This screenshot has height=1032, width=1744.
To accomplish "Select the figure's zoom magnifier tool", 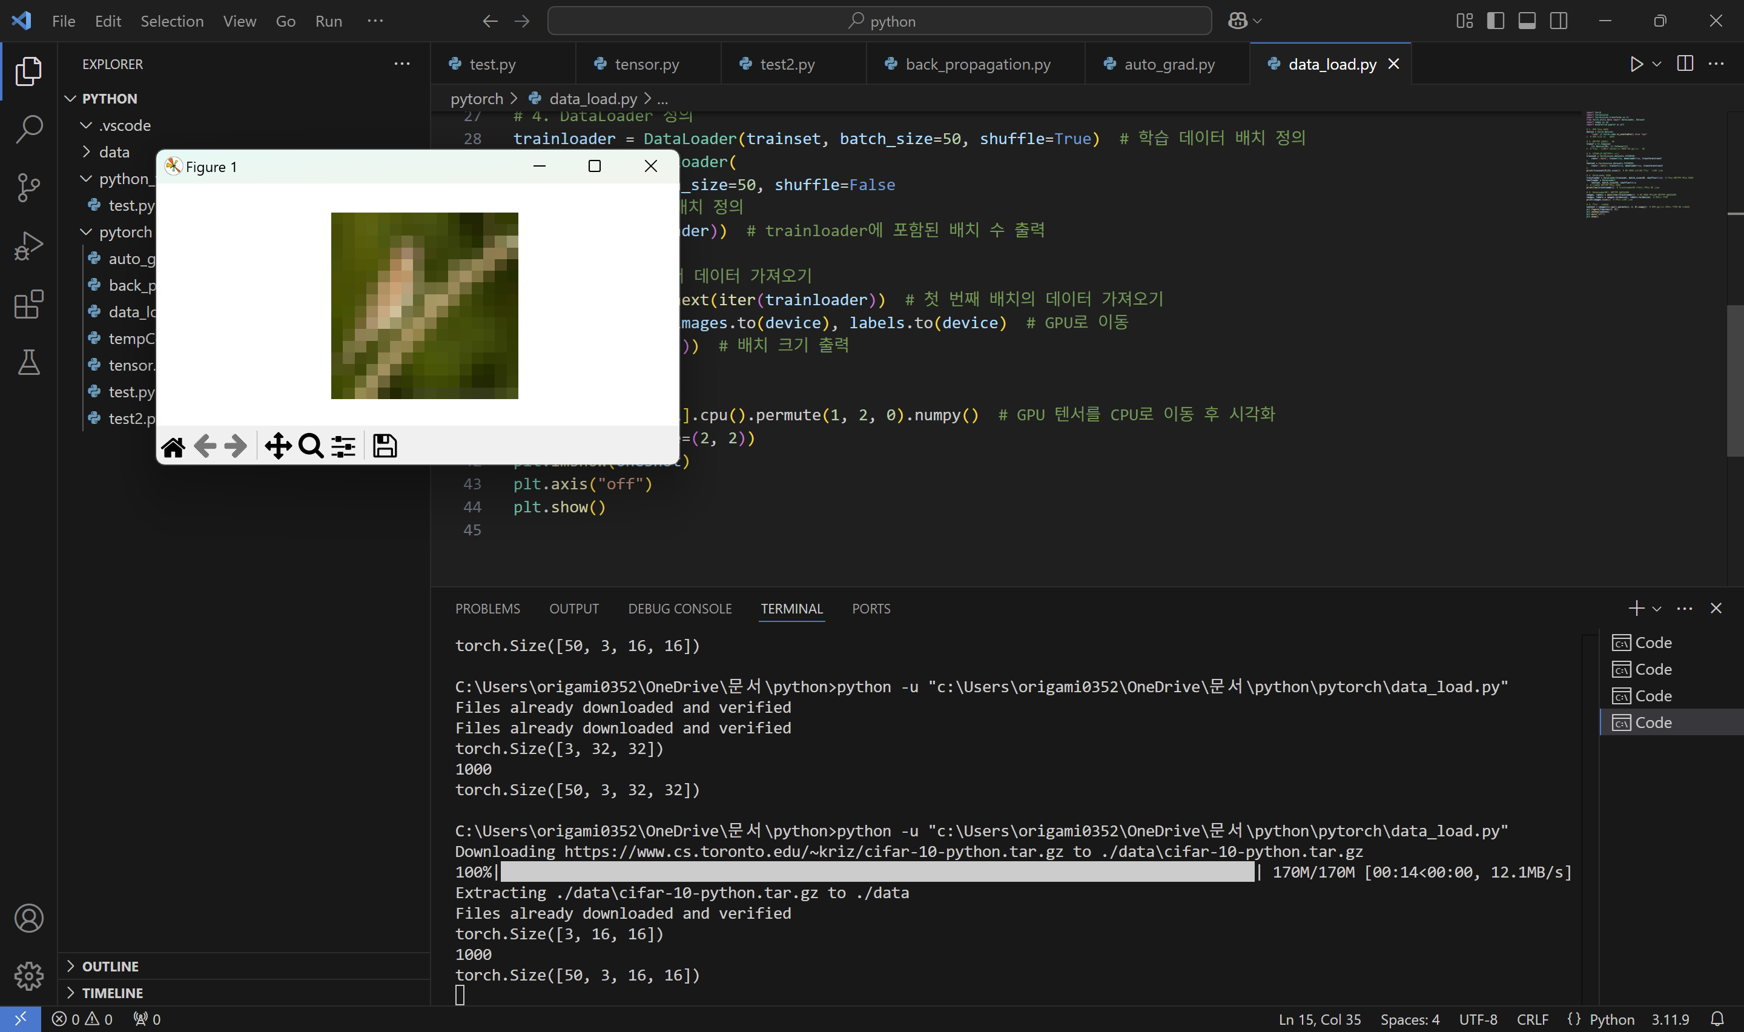I will [x=311, y=446].
